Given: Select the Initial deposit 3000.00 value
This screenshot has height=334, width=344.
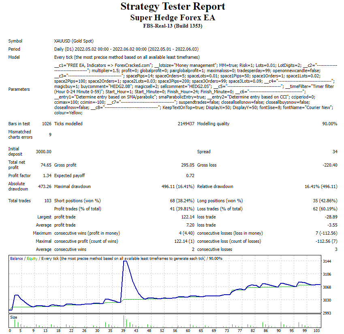Looking at the screenshot, I should (43, 152).
